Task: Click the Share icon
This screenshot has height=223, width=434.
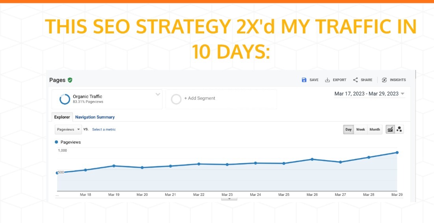Action: tap(356, 80)
